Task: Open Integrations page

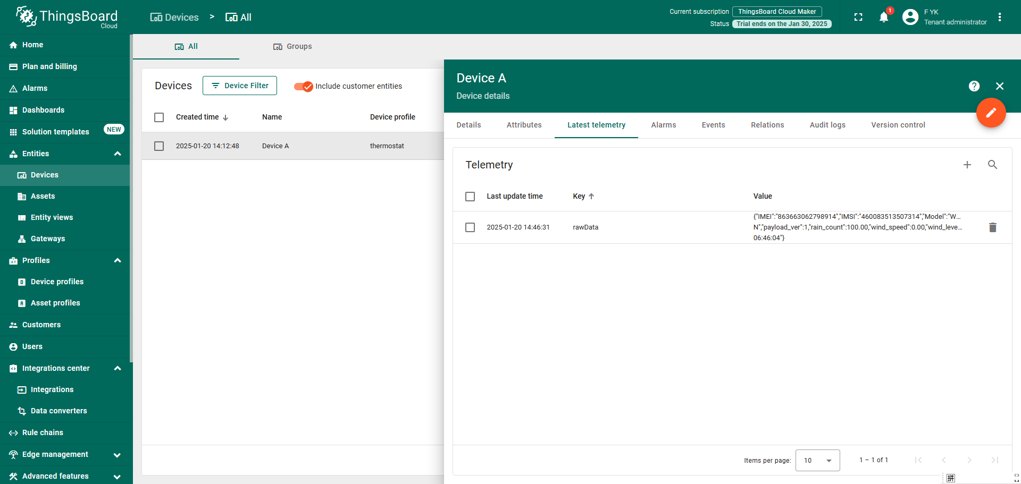Action: point(65,389)
